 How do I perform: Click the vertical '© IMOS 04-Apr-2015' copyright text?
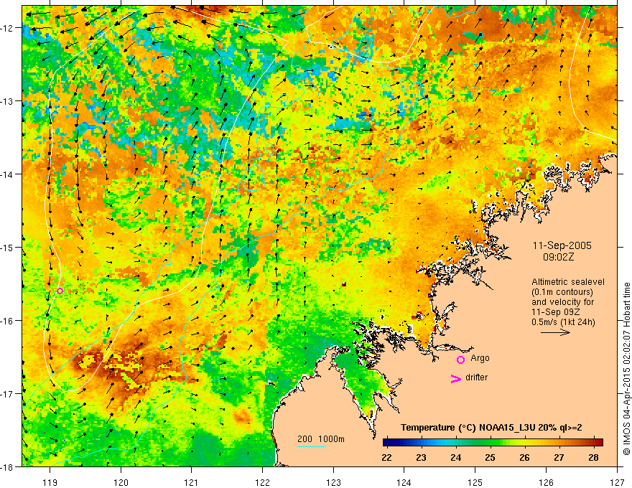626,369
